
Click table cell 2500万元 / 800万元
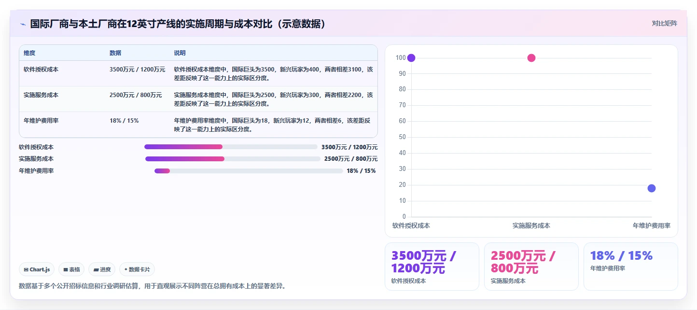point(136,95)
